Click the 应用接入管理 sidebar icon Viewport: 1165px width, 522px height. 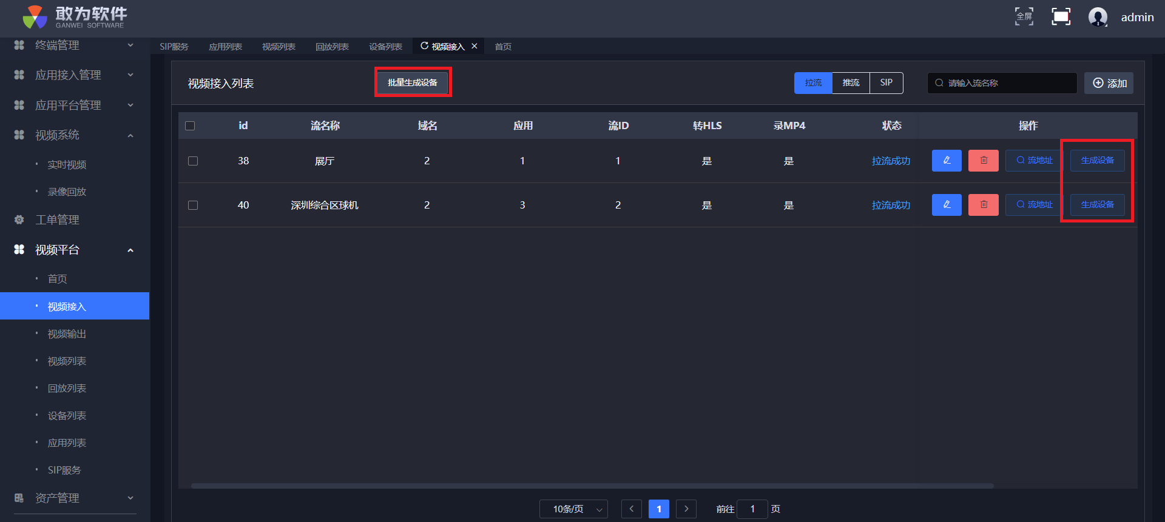coord(19,75)
